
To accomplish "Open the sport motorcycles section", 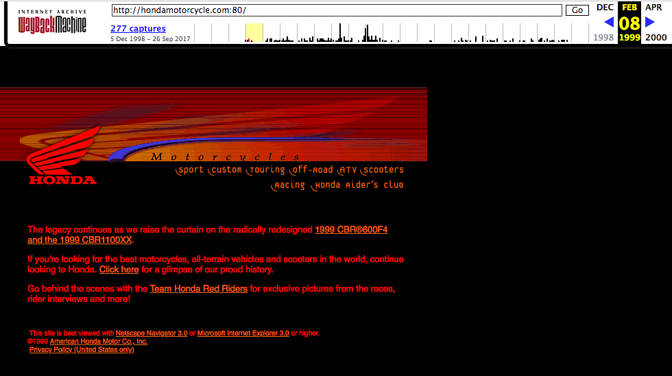I will tap(190, 170).
